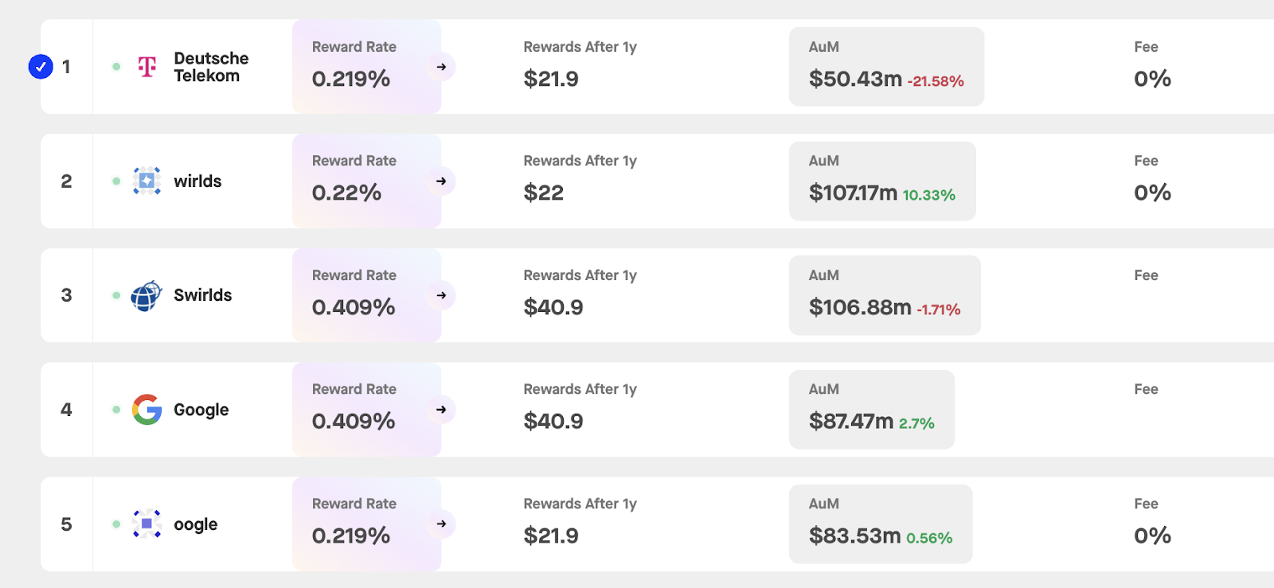
Task: Open the Deutsche Telekom validator name
Action: click(x=211, y=67)
